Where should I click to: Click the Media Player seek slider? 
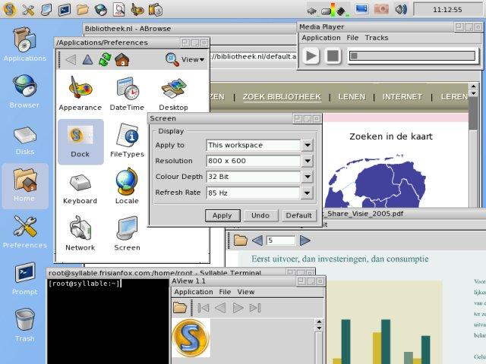(412, 56)
